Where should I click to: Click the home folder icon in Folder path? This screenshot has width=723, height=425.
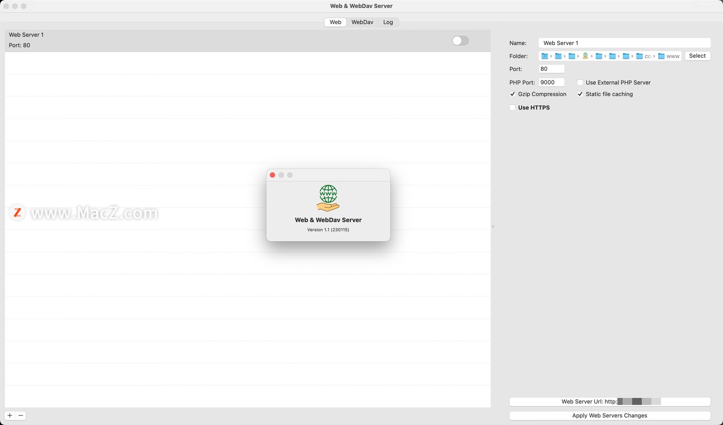click(x=544, y=56)
